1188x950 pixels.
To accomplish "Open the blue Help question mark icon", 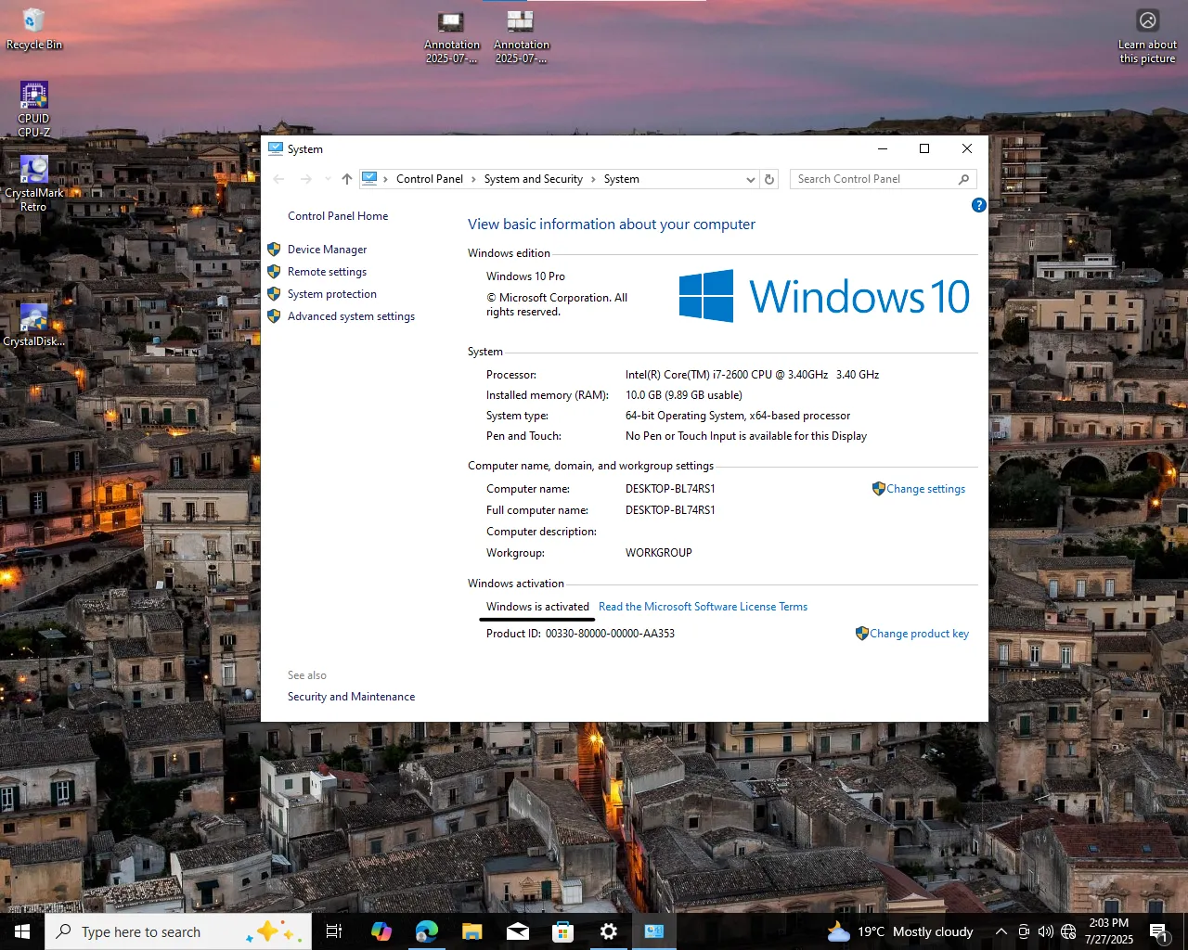I will [978, 205].
